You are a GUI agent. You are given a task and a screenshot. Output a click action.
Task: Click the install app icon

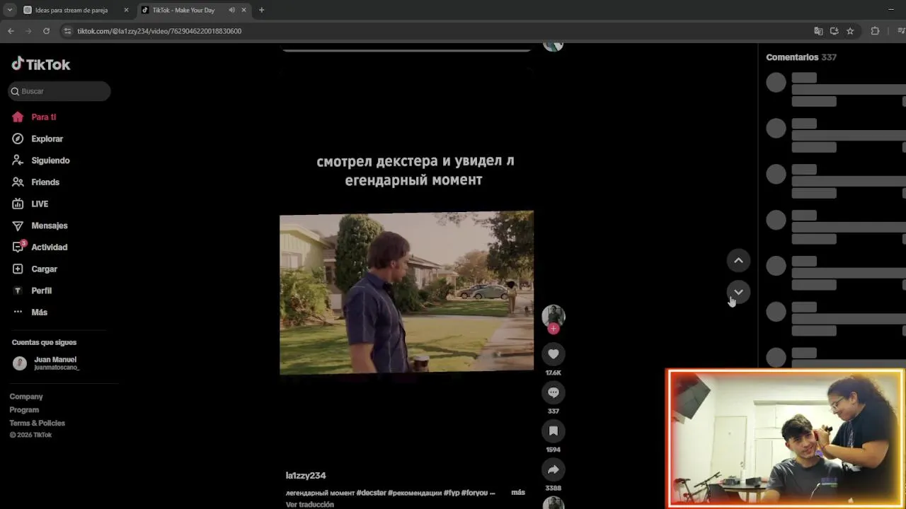pos(835,31)
